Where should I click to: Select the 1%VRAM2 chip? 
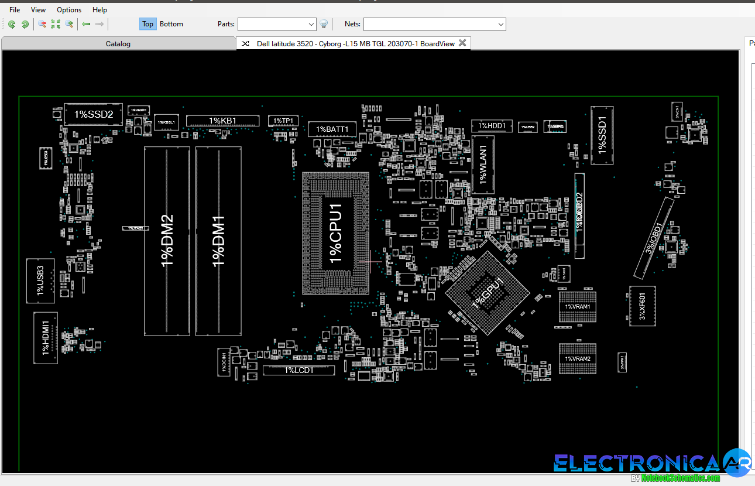pyautogui.click(x=578, y=358)
